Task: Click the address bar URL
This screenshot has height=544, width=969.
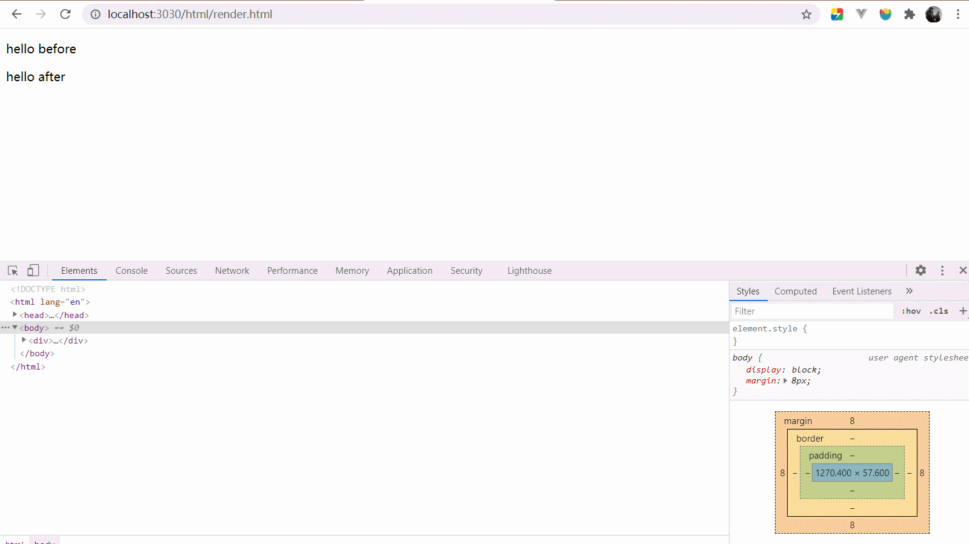Action: [190, 14]
